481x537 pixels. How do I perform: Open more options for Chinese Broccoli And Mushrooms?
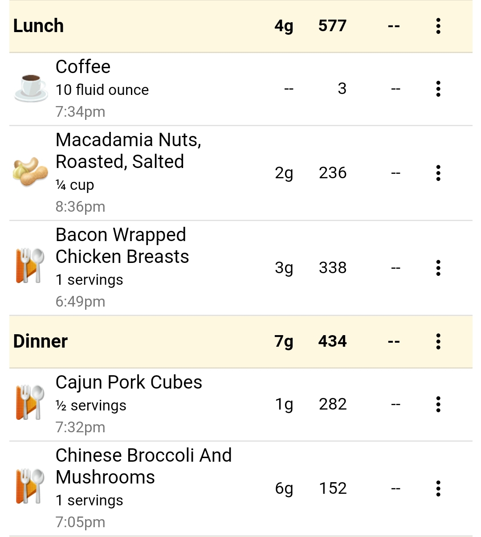pyautogui.click(x=438, y=488)
